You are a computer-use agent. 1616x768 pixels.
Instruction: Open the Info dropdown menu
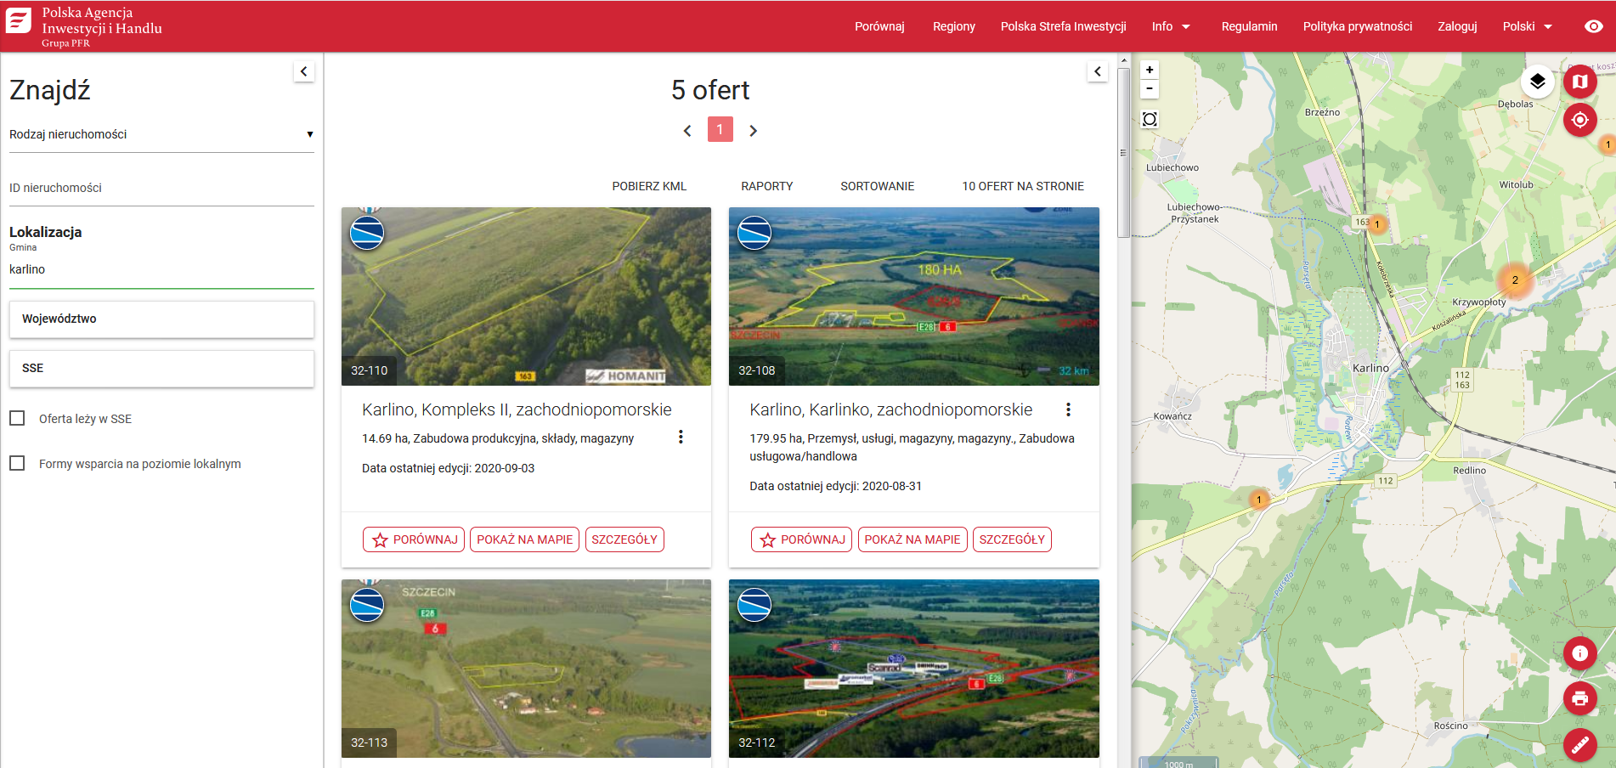[1171, 26]
